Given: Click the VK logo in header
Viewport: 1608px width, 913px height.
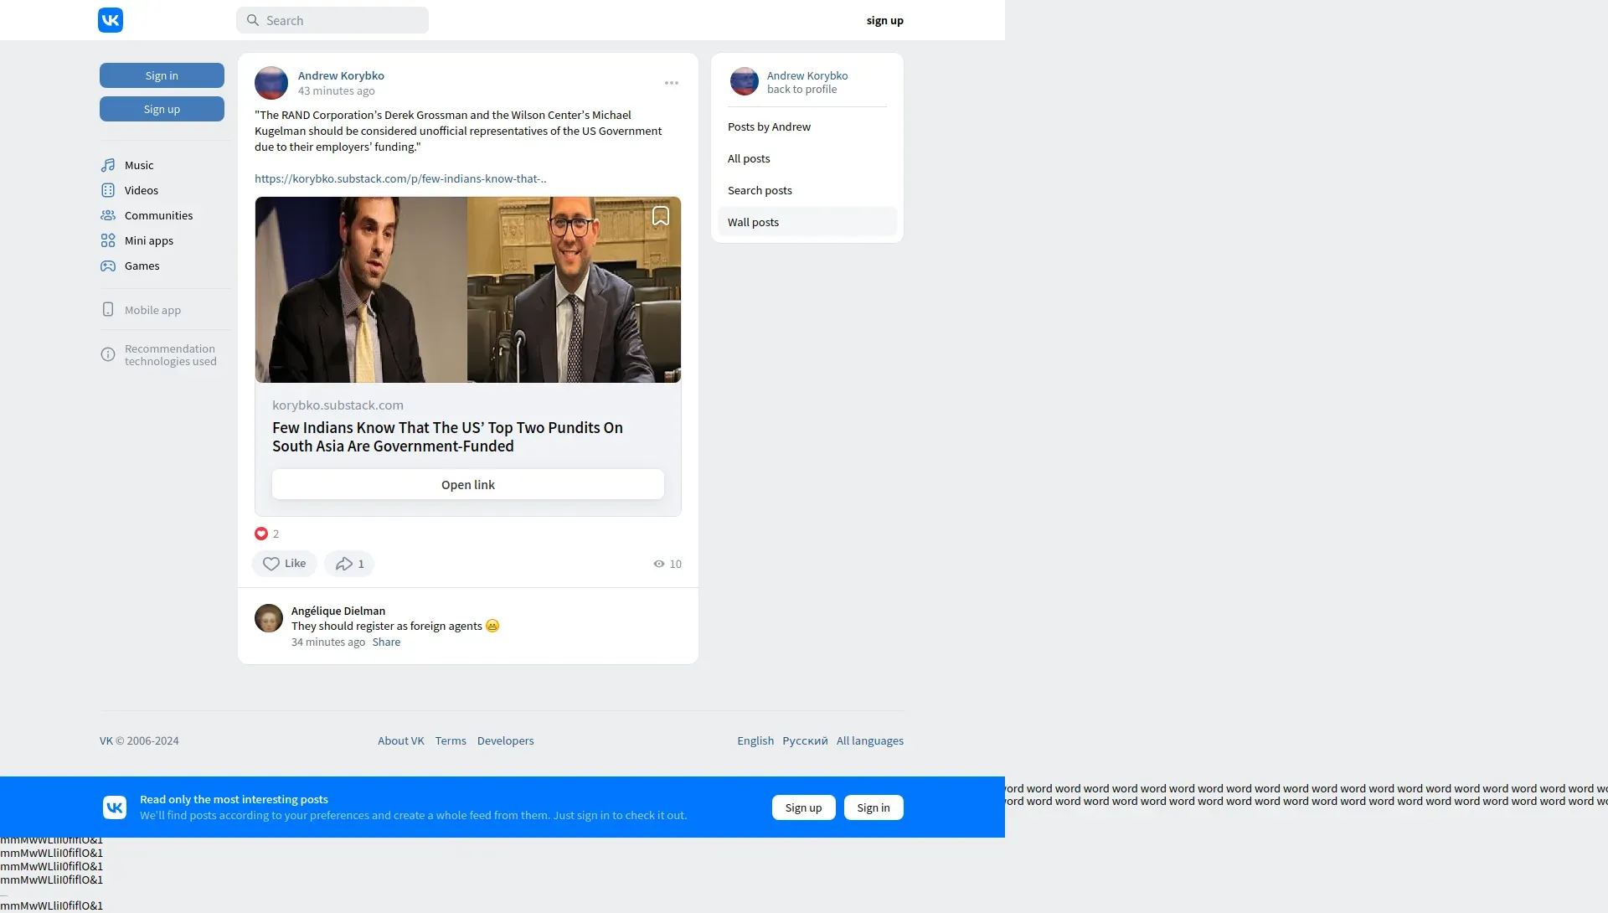Looking at the screenshot, I should click(x=111, y=20).
